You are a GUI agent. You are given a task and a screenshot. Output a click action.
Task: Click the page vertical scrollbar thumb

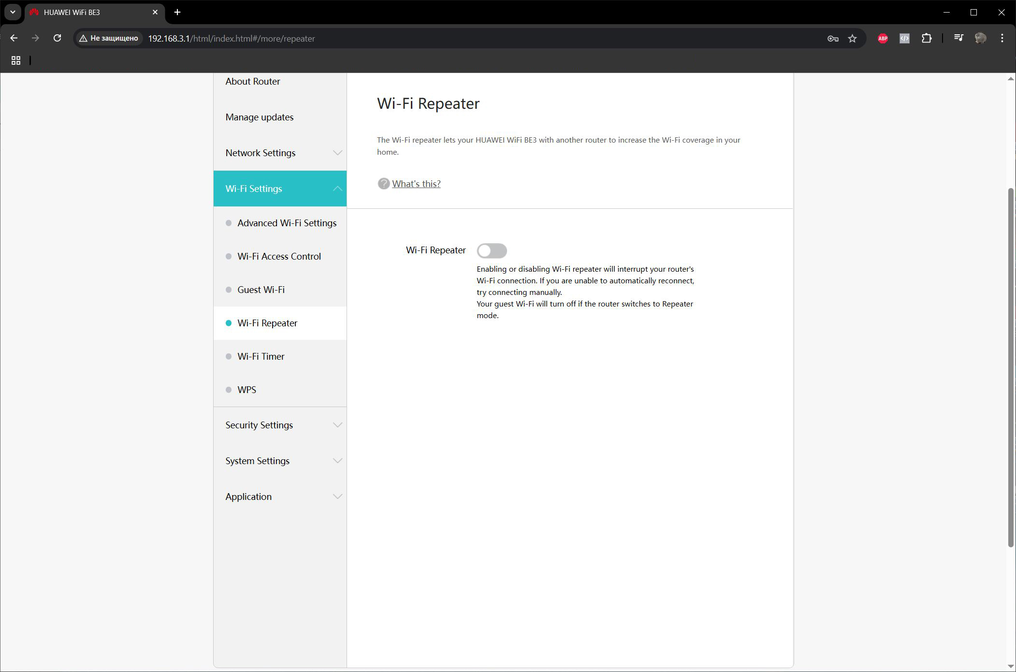[1010, 367]
